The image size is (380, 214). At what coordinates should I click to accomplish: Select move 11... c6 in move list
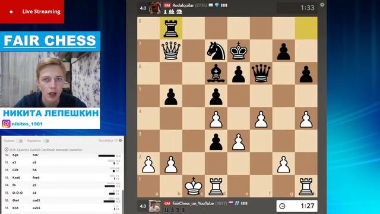coord(34,162)
